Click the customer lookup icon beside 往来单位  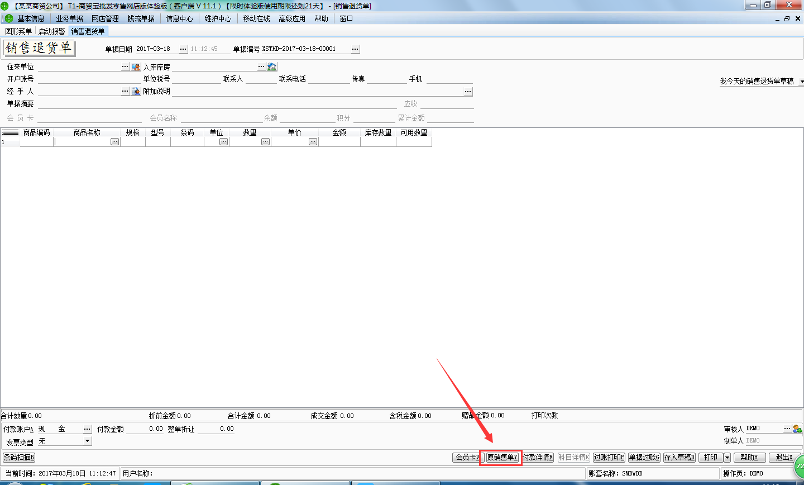click(x=136, y=67)
